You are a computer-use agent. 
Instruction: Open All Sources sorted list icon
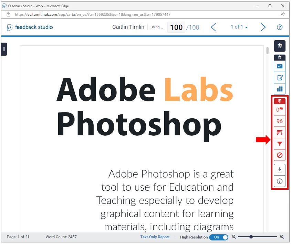(x=280, y=132)
